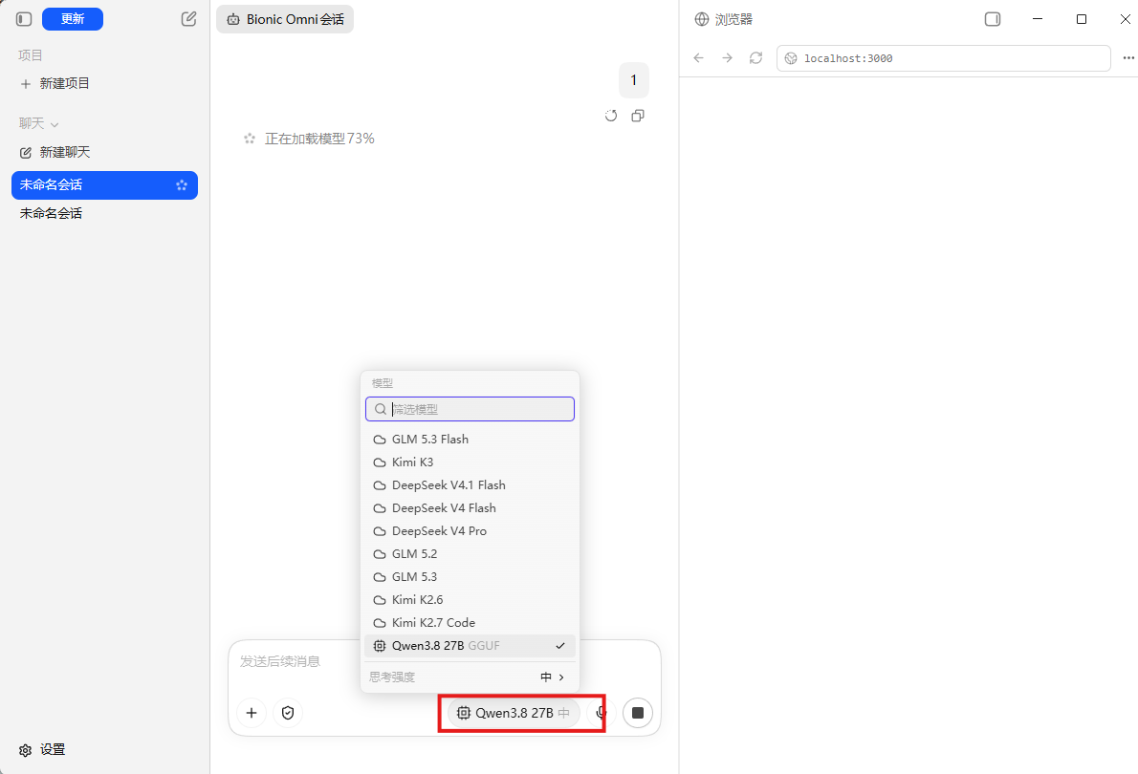The width and height of the screenshot is (1138, 774).
Task: Stop generation with the stop button
Action: pos(638,713)
